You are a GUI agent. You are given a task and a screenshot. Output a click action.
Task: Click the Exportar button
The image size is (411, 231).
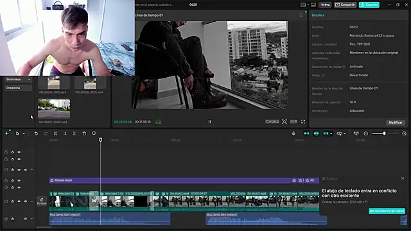coord(369,4)
